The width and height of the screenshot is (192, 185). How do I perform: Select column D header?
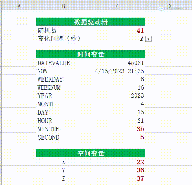click(169, 6)
